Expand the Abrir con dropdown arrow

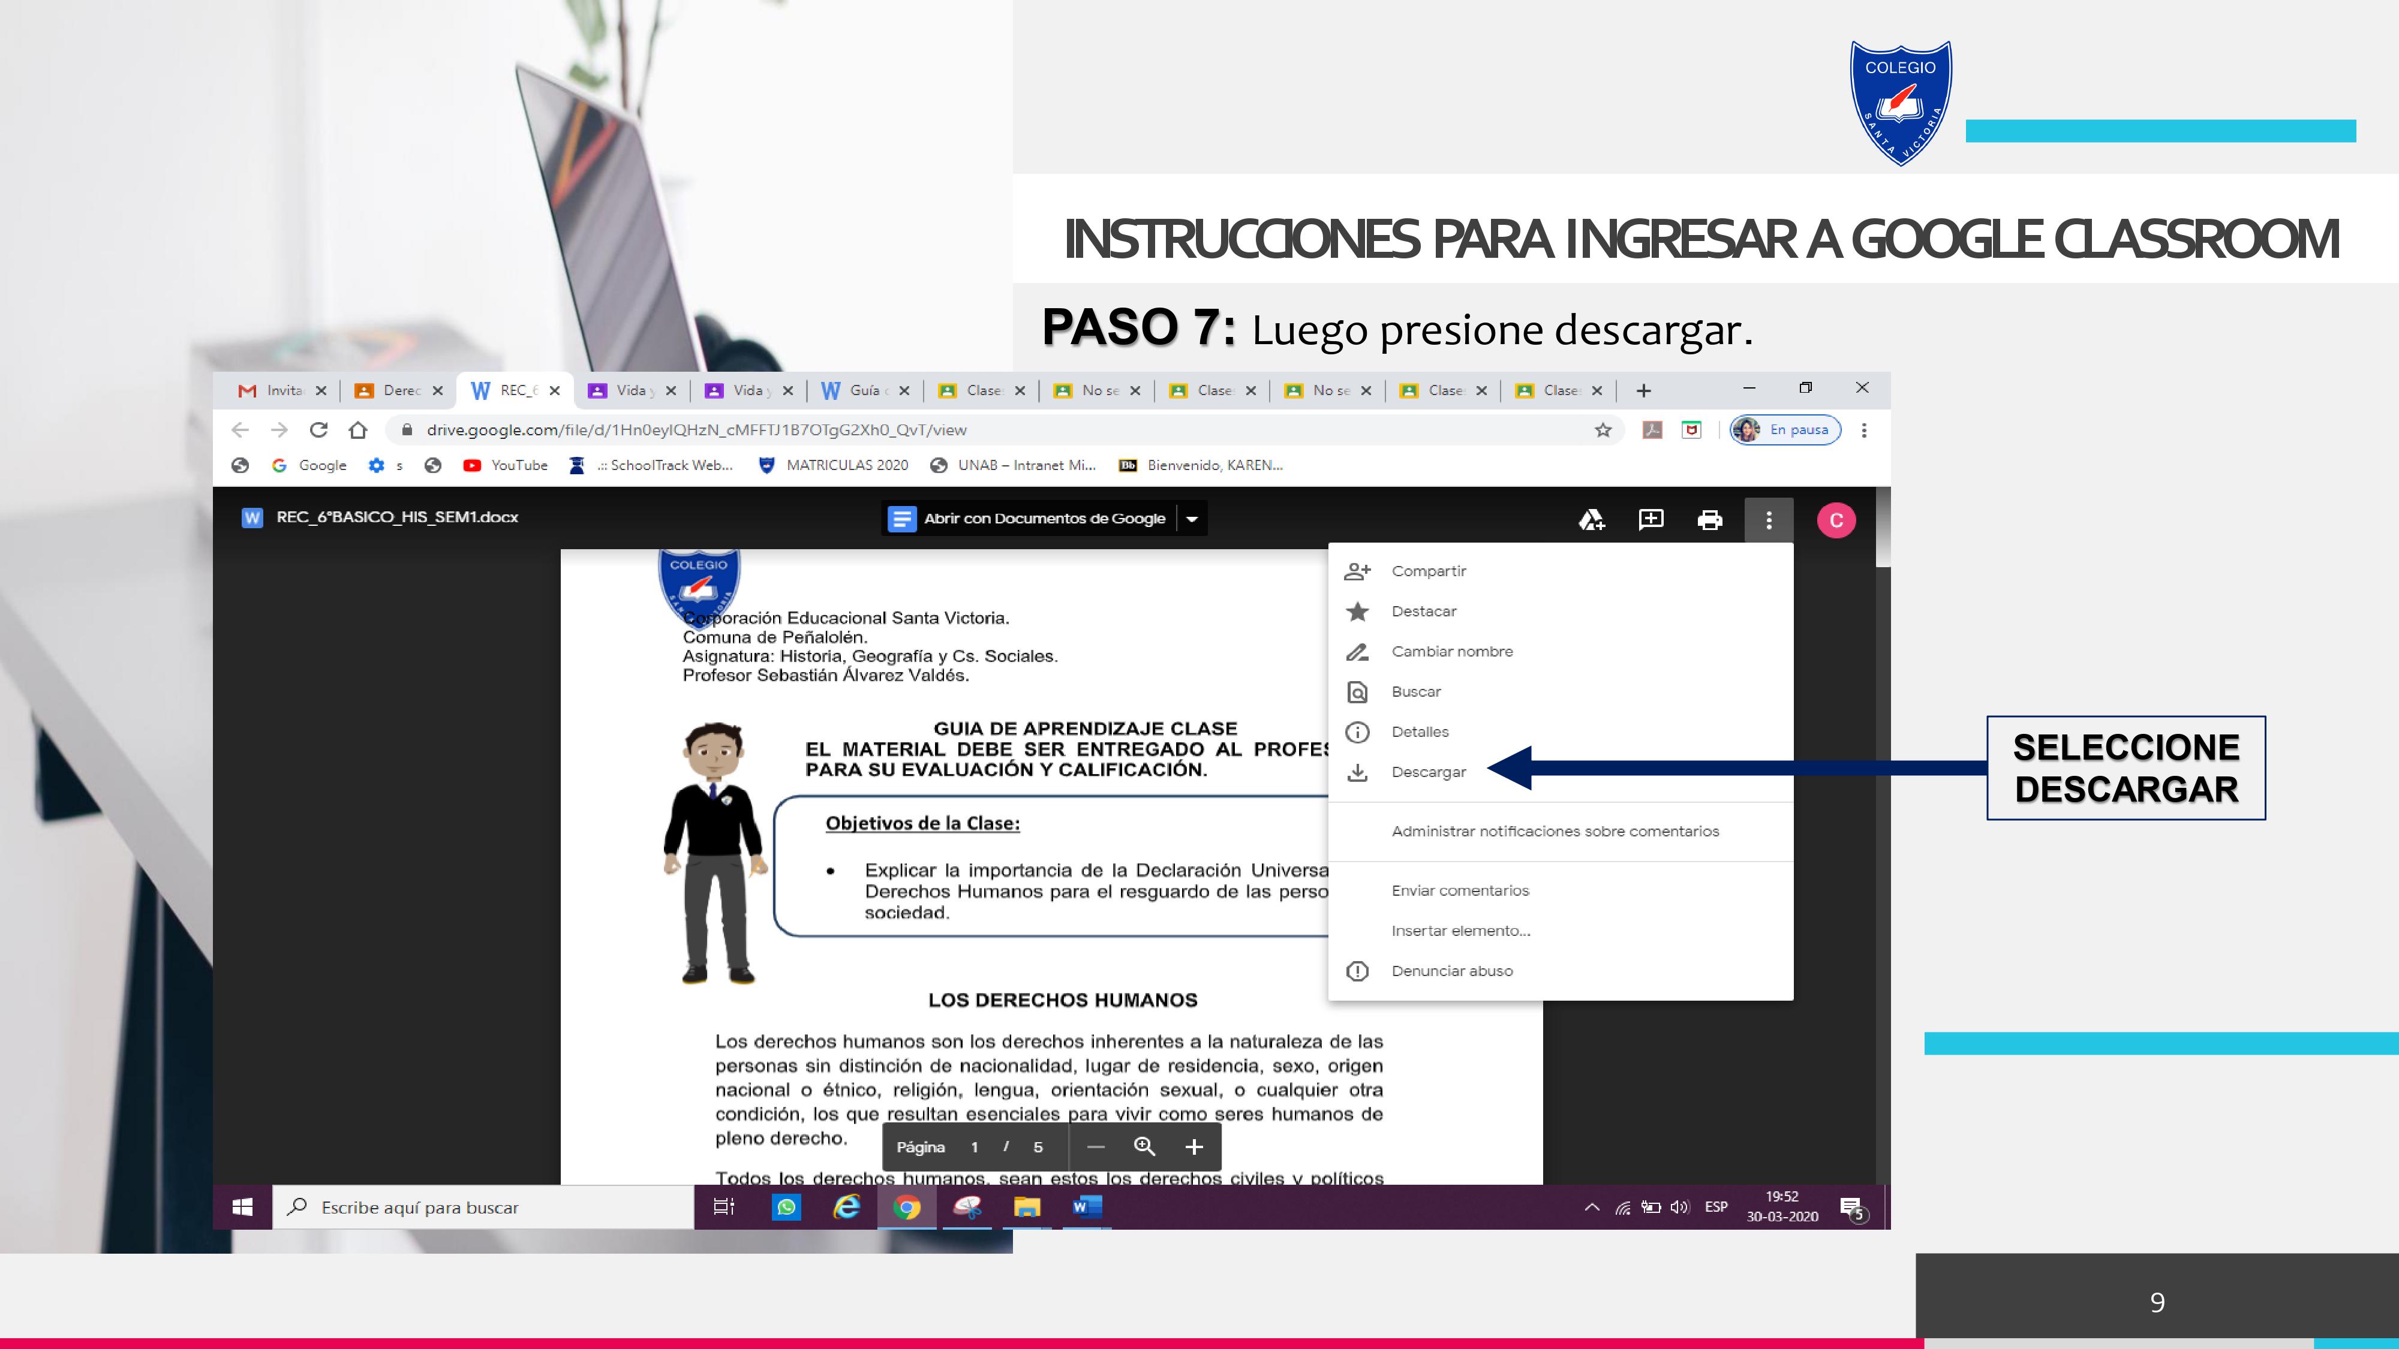(x=1192, y=519)
